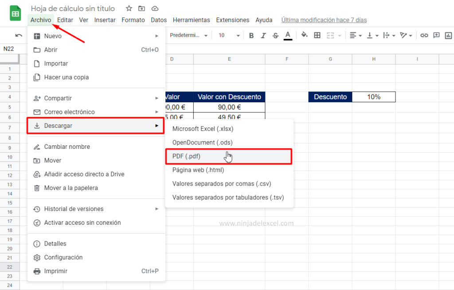Open the text color picker
The width and height of the screenshot is (454, 290).
click(287, 35)
